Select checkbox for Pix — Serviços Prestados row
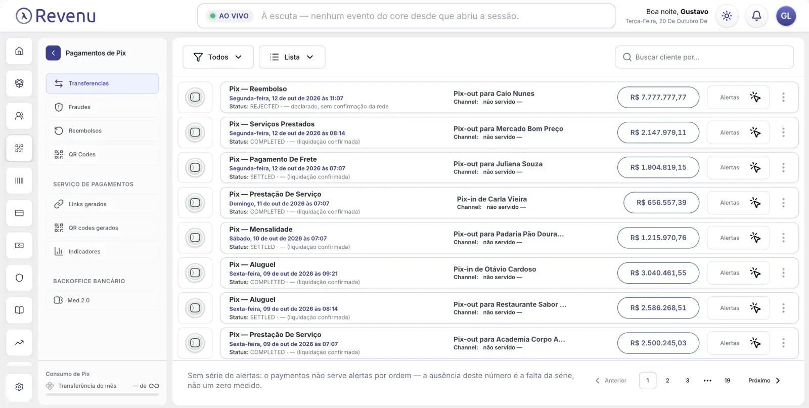The image size is (809, 408). [195, 132]
